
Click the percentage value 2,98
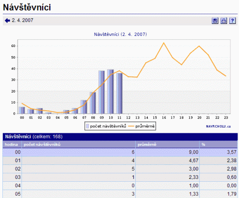tap(232, 169)
